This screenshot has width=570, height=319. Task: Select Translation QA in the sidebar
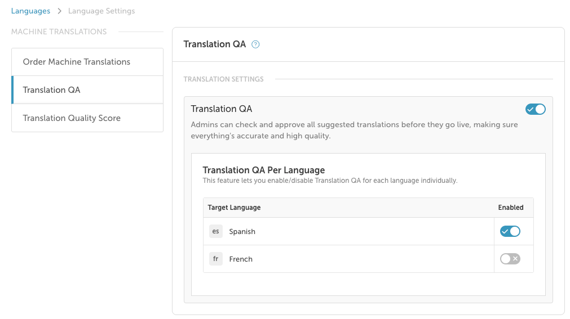tap(87, 89)
